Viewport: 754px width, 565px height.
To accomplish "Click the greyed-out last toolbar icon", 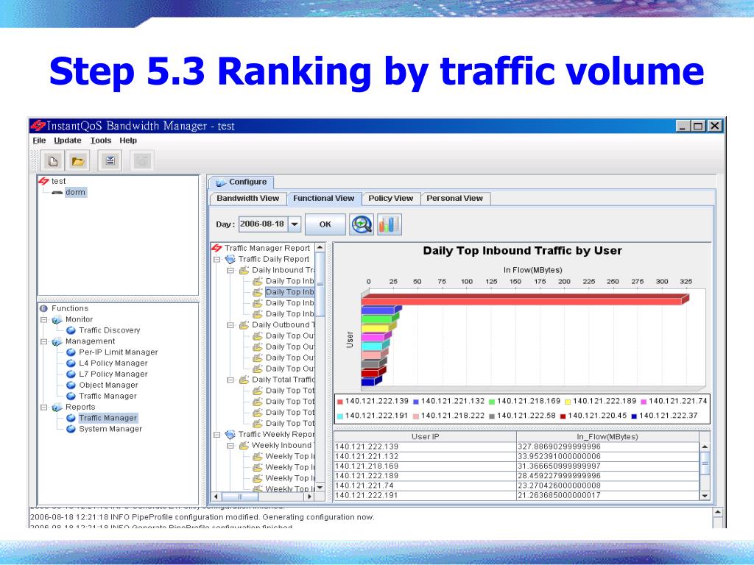I will click(142, 161).
